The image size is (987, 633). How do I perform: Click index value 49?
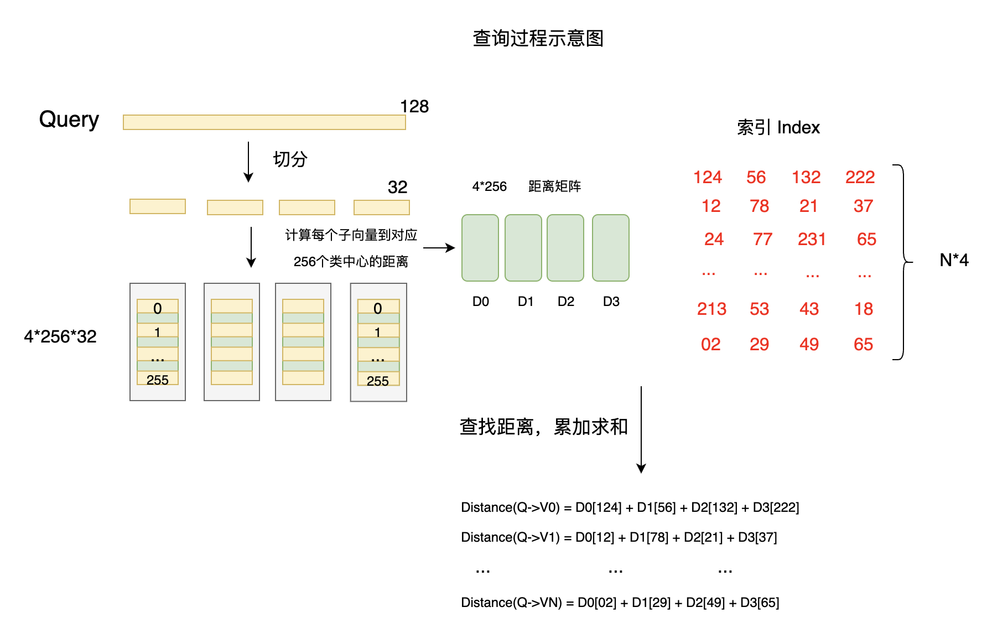[809, 344]
